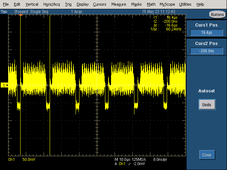Select the Curs2 Pos value field

(x=206, y=51)
